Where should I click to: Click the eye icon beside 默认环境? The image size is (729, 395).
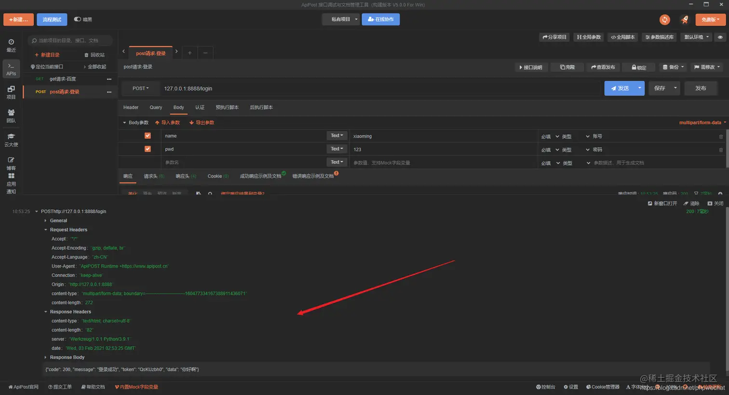point(720,37)
